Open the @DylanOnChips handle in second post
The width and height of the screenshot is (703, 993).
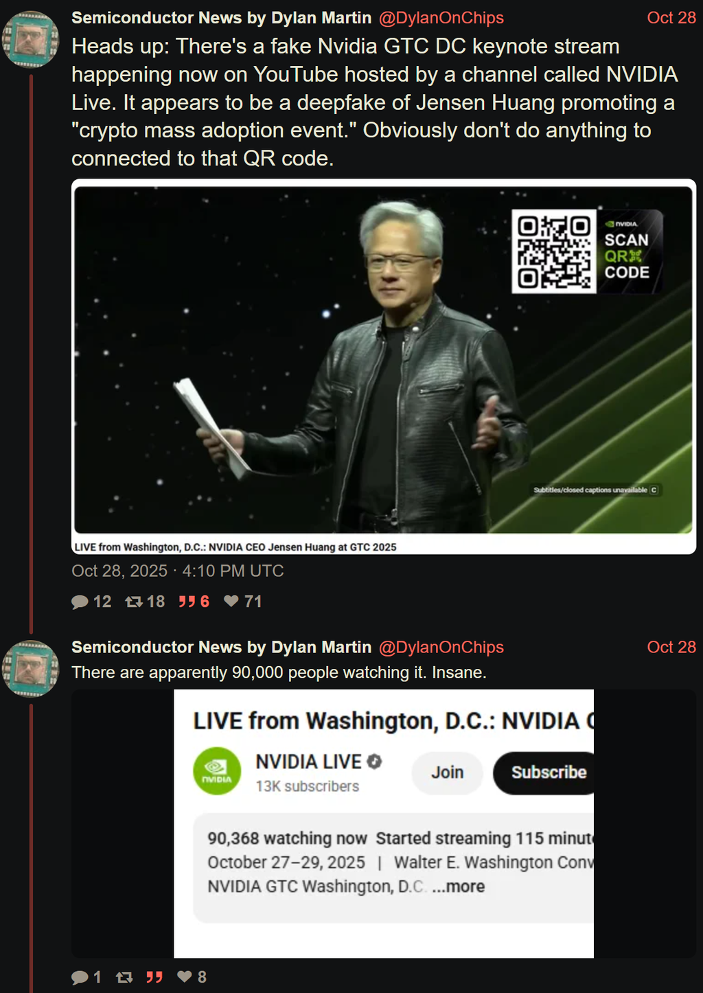pos(441,647)
